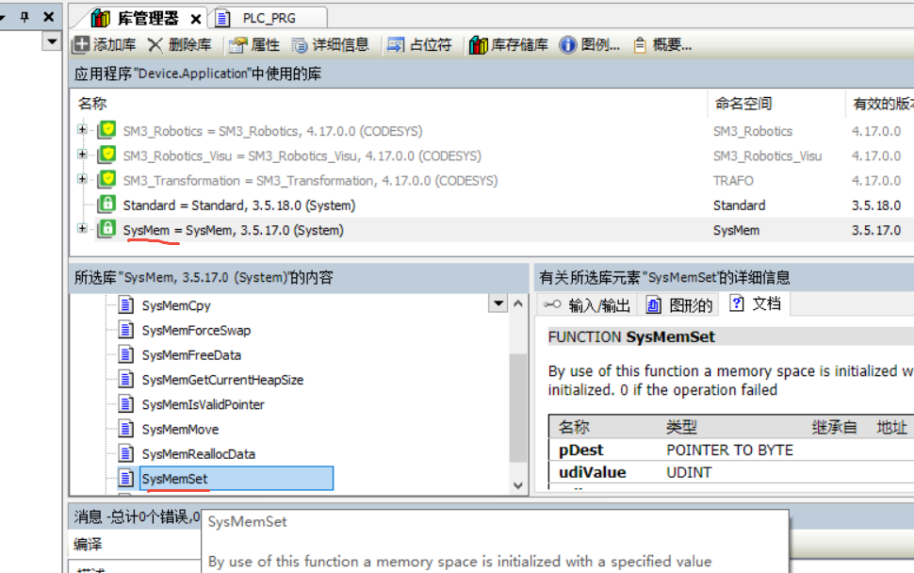Viewport: 914px width, 573px height.
Task: Click the Standard library lock icon
Action: (106, 204)
